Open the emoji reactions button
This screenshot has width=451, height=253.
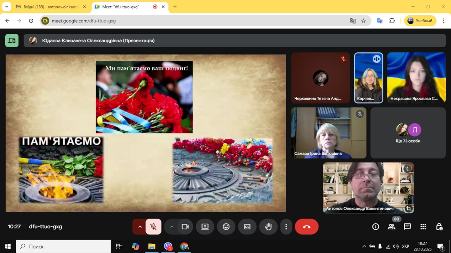tap(226, 227)
